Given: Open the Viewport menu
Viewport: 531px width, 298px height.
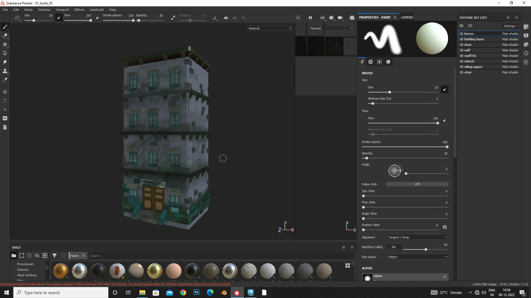Looking at the screenshot, I should coord(62,9).
